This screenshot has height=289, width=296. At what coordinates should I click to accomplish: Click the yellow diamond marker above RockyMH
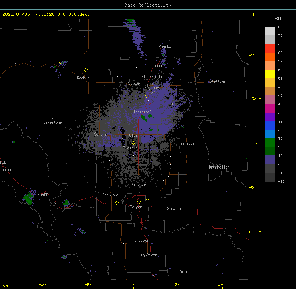tap(86, 70)
